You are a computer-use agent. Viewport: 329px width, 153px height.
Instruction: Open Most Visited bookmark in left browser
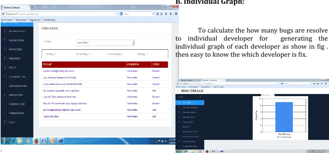click(x=7, y=20)
